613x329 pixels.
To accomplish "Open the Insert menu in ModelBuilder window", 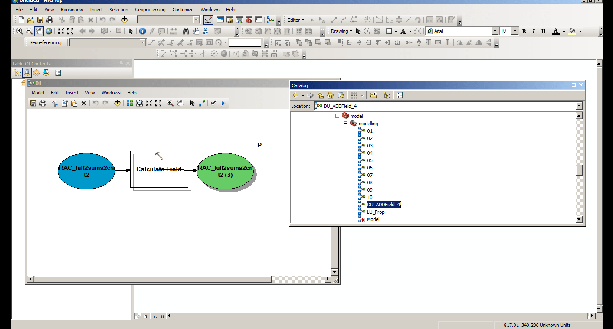I will point(72,92).
